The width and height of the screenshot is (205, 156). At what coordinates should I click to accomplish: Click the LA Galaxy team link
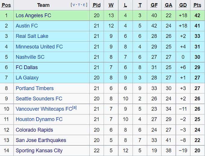point(27,78)
